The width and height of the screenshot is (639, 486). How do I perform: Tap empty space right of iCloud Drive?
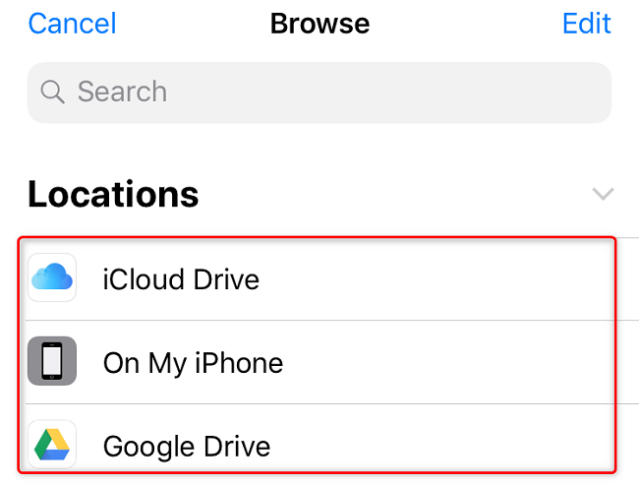(x=442, y=279)
